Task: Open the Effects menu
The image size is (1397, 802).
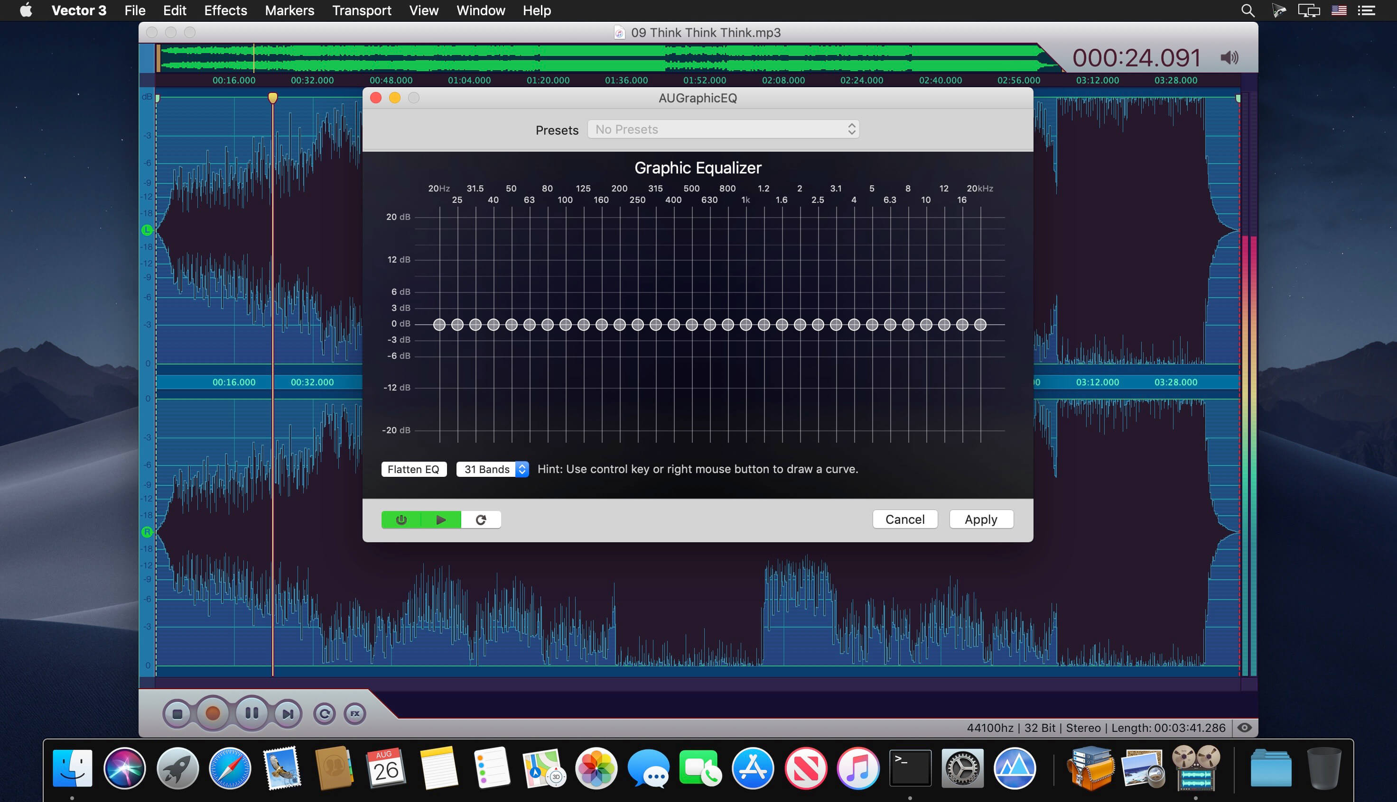Action: point(225,10)
